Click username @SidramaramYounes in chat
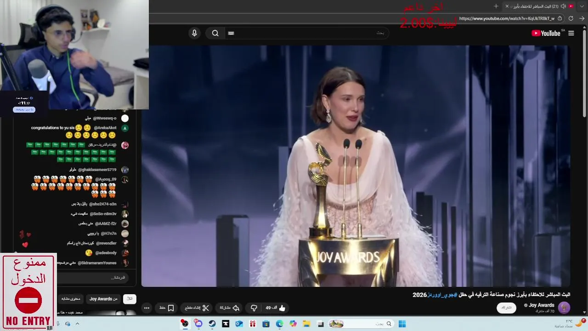The image size is (588, 331). click(97, 263)
